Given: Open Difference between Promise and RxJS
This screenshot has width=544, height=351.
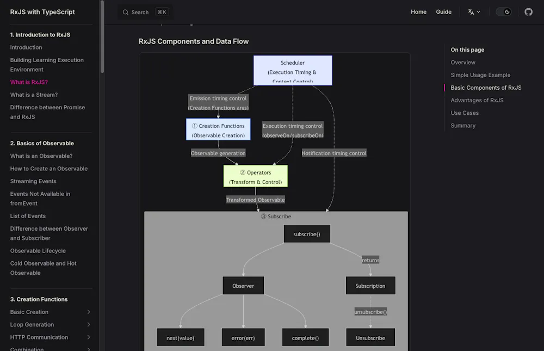Looking at the screenshot, I should (47, 112).
